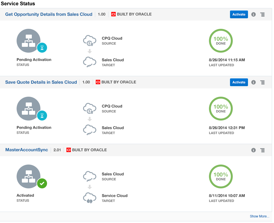
Task: Activate Get Opportunity Details from Sales Cloud
Action: point(239,14)
